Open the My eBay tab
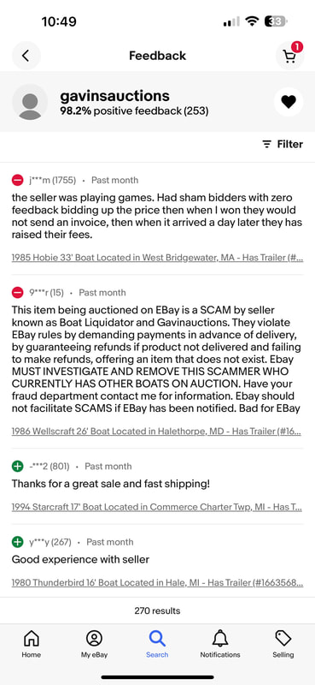 [94, 644]
